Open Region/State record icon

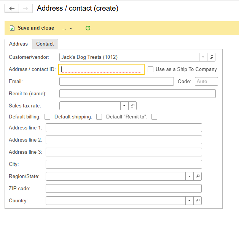point(198,177)
